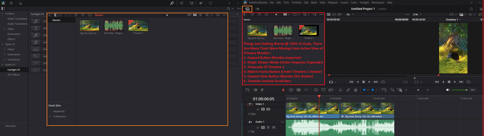Click the Insert Clip toolbar icon
Screen dimensions: 484x136
[316, 90]
